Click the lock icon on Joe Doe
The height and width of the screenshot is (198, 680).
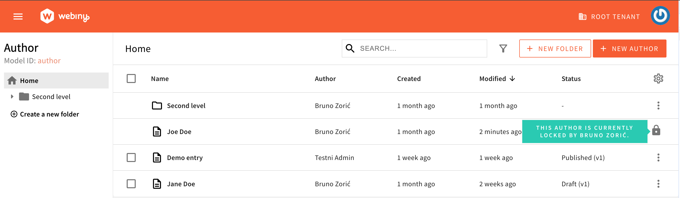pos(656,130)
